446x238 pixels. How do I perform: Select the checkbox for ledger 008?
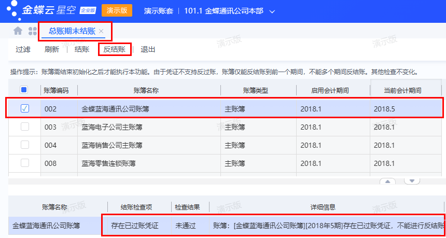[24, 163]
